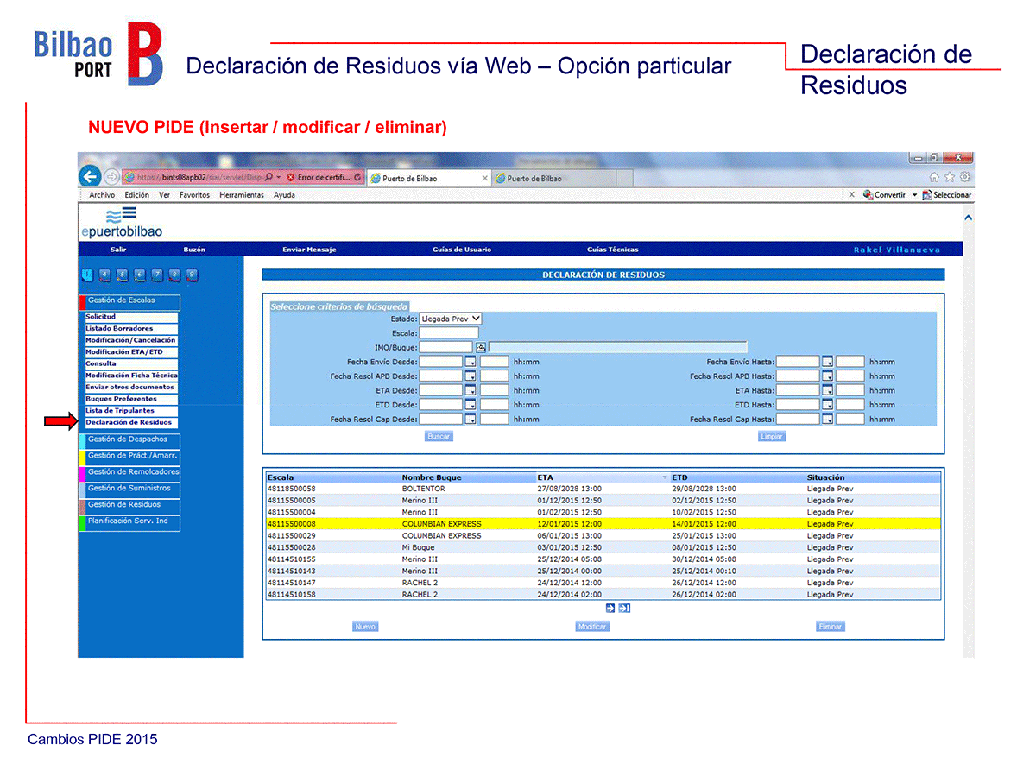1036x777 pixels.
Task: Open calendar for Fecha Resol APB Desde
Action: pos(471,376)
